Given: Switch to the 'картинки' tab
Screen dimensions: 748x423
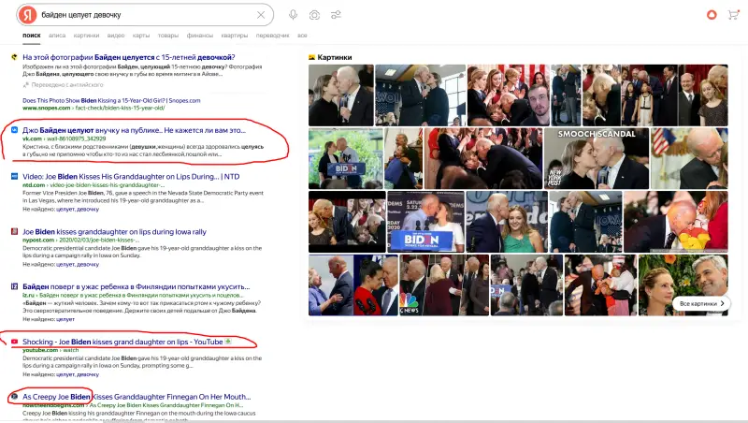Looking at the screenshot, I should tap(86, 35).
